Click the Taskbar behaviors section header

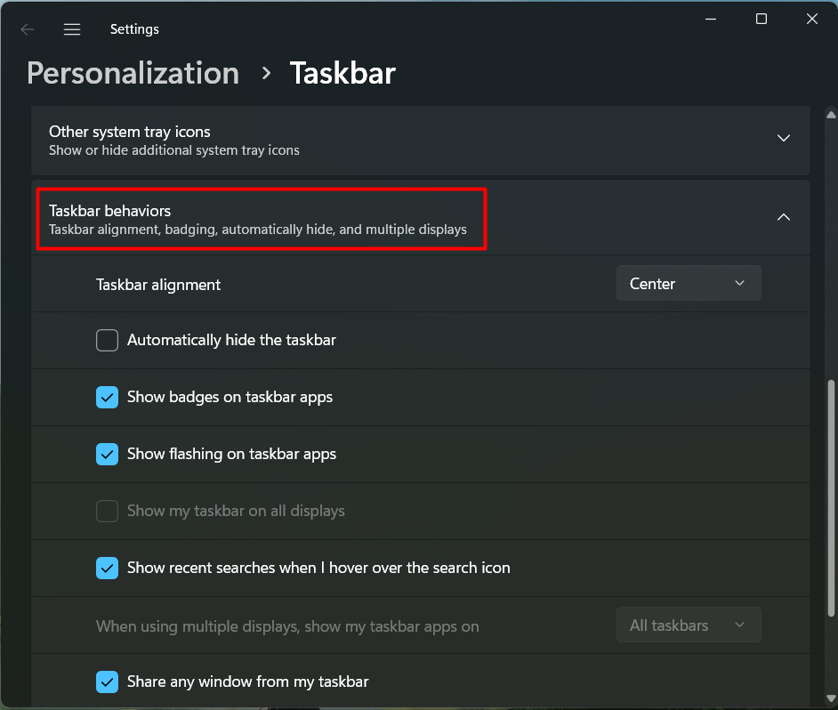pos(258,219)
